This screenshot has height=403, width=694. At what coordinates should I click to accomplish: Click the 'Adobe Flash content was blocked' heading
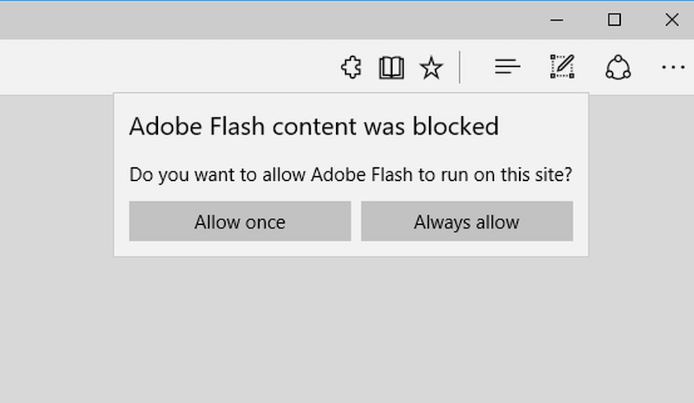click(x=314, y=127)
